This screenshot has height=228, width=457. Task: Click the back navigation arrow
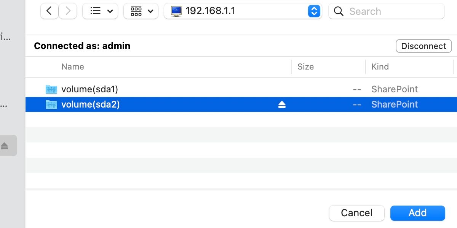click(49, 11)
